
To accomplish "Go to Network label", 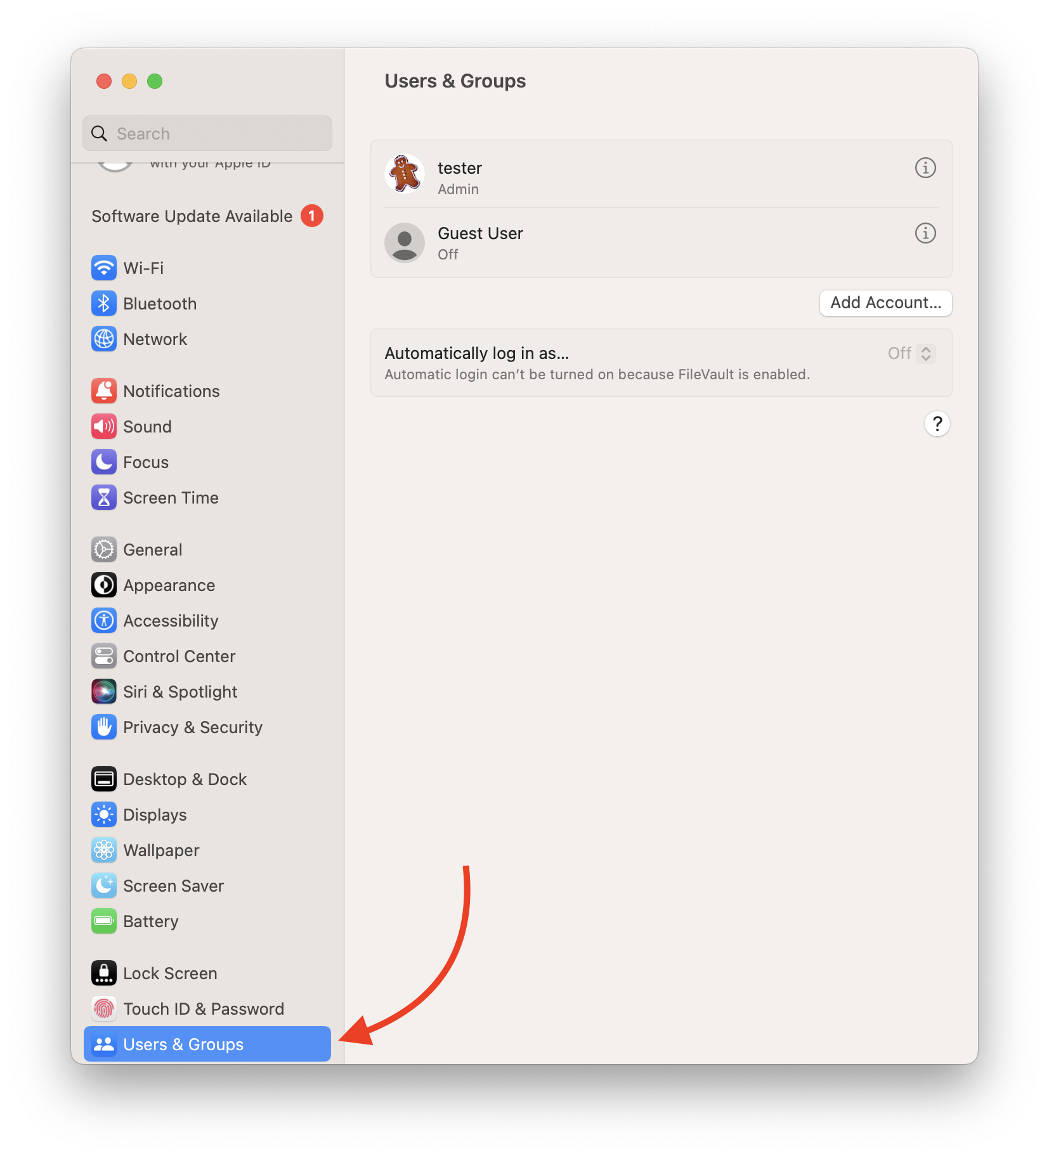I will pos(155,339).
